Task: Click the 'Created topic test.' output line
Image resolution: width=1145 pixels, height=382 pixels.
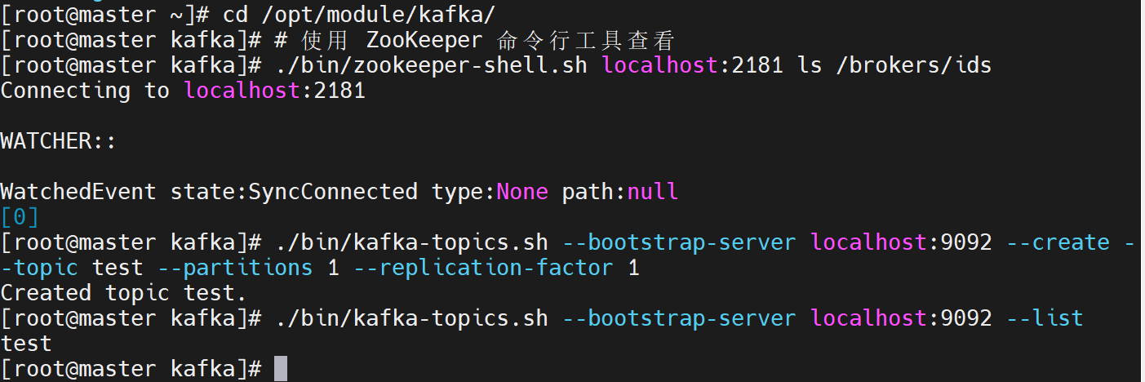Action: pyautogui.click(x=124, y=293)
